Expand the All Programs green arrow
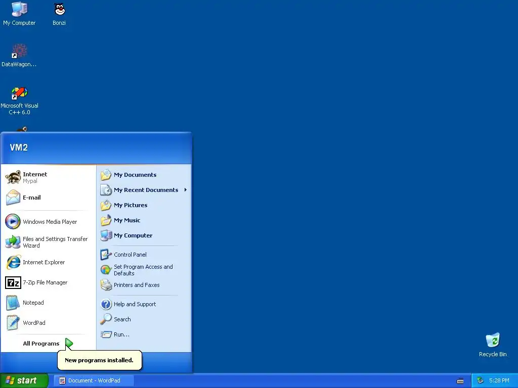This screenshot has height=388, width=518. 69,344
